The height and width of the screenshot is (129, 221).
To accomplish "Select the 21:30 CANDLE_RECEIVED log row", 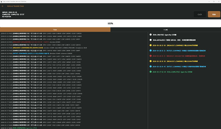I will pos(40,74).
